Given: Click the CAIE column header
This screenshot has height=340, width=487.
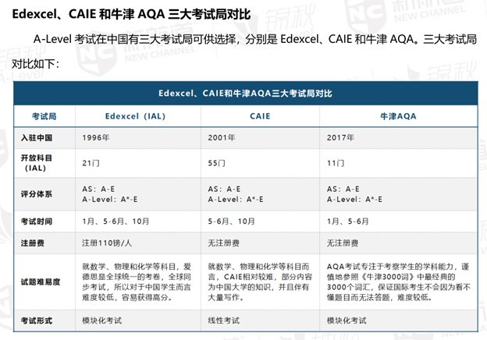Looking at the screenshot, I should point(260,115).
